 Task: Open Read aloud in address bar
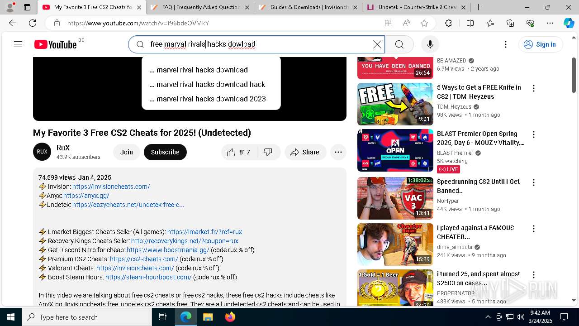pyautogui.click(x=406, y=23)
